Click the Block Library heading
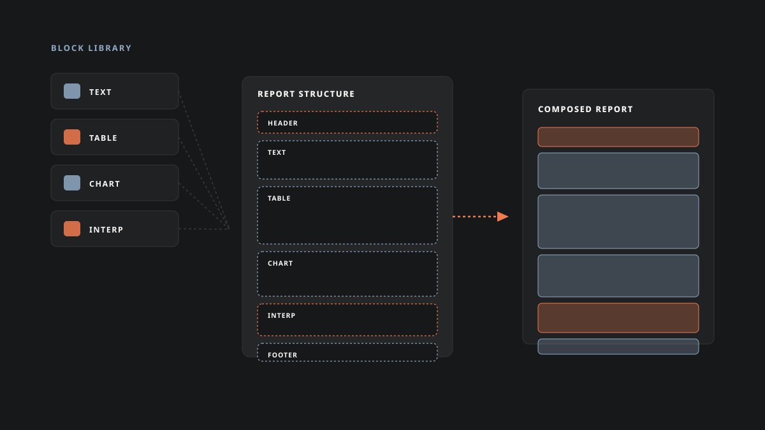This screenshot has width=765, height=430. tap(91, 48)
